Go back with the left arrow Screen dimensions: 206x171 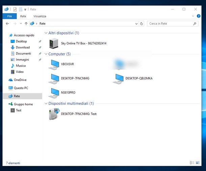point(7,24)
